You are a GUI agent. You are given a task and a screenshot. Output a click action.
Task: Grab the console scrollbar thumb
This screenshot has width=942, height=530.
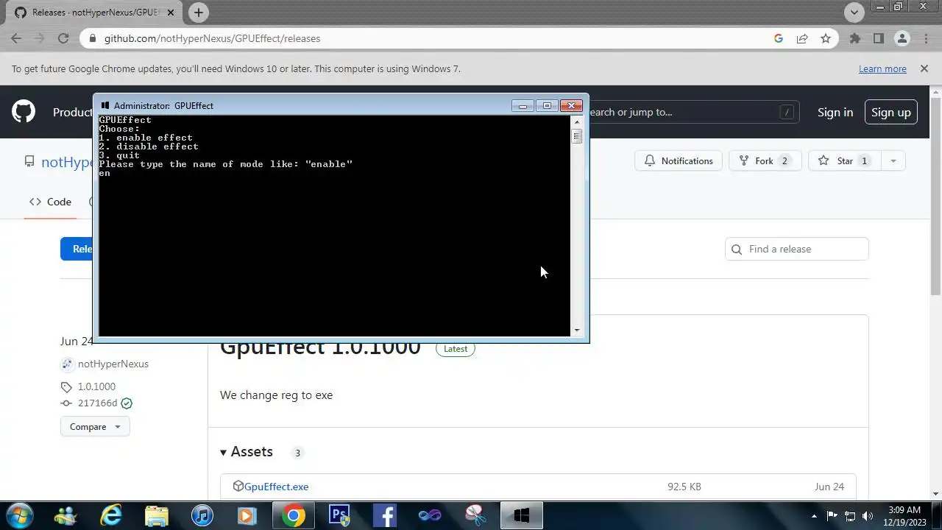[577, 136]
